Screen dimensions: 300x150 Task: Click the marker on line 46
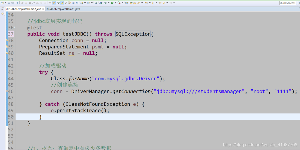(7, 91)
